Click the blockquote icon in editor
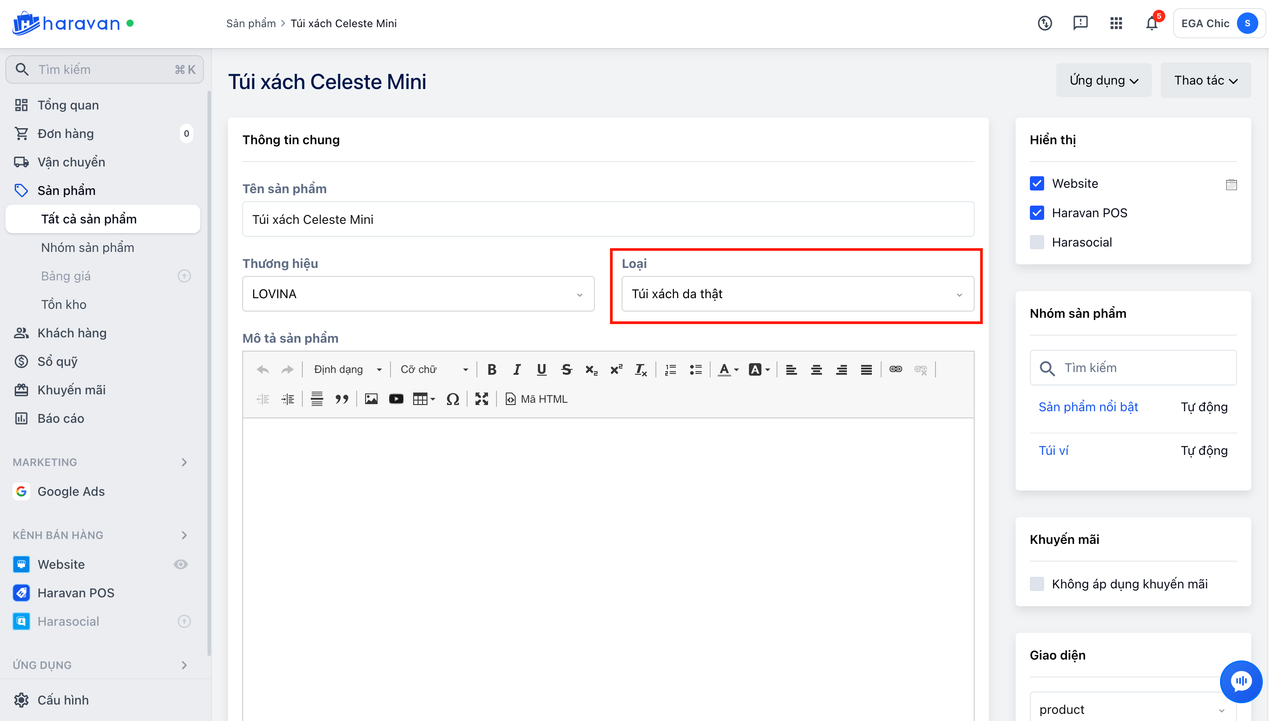The image size is (1269, 721). click(342, 399)
